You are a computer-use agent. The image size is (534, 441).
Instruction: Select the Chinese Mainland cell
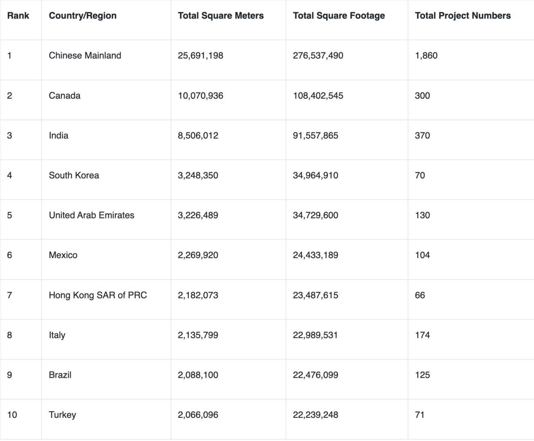[85, 56]
